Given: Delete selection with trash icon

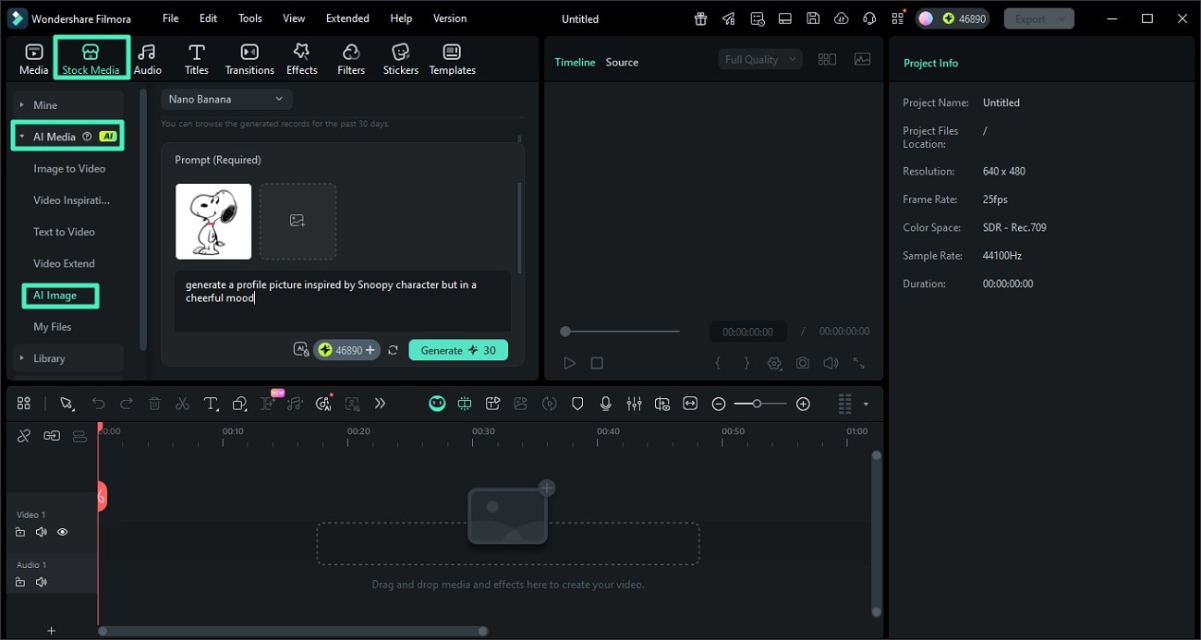Looking at the screenshot, I should click(154, 404).
